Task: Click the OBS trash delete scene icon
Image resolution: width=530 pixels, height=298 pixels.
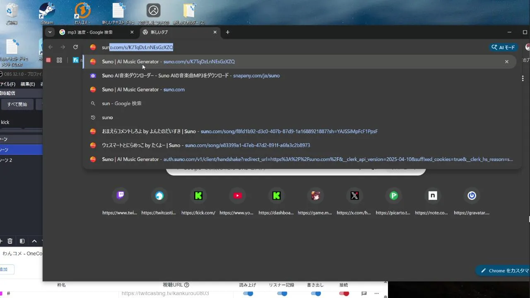Action: 10,241
